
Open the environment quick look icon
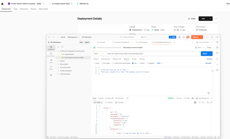[x=217, y=42]
